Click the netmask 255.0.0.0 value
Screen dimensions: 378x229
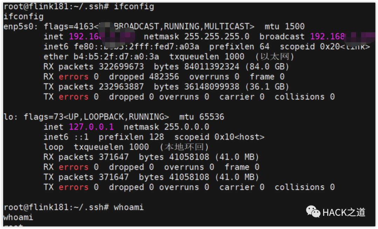166,127
